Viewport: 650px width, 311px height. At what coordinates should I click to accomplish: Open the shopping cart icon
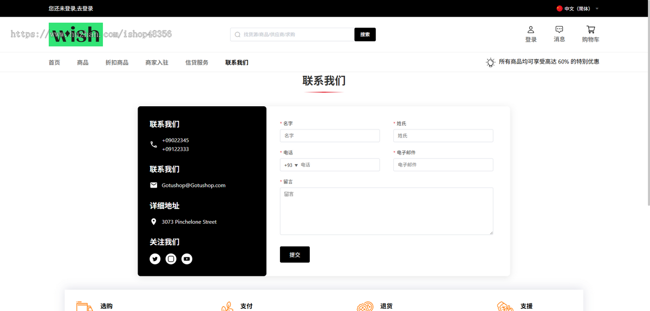[590, 29]
